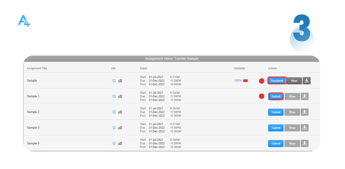This screenshot has height=169, width=345.
Task: Open the rubric grid icon for Sample
Action: [120, 81]
